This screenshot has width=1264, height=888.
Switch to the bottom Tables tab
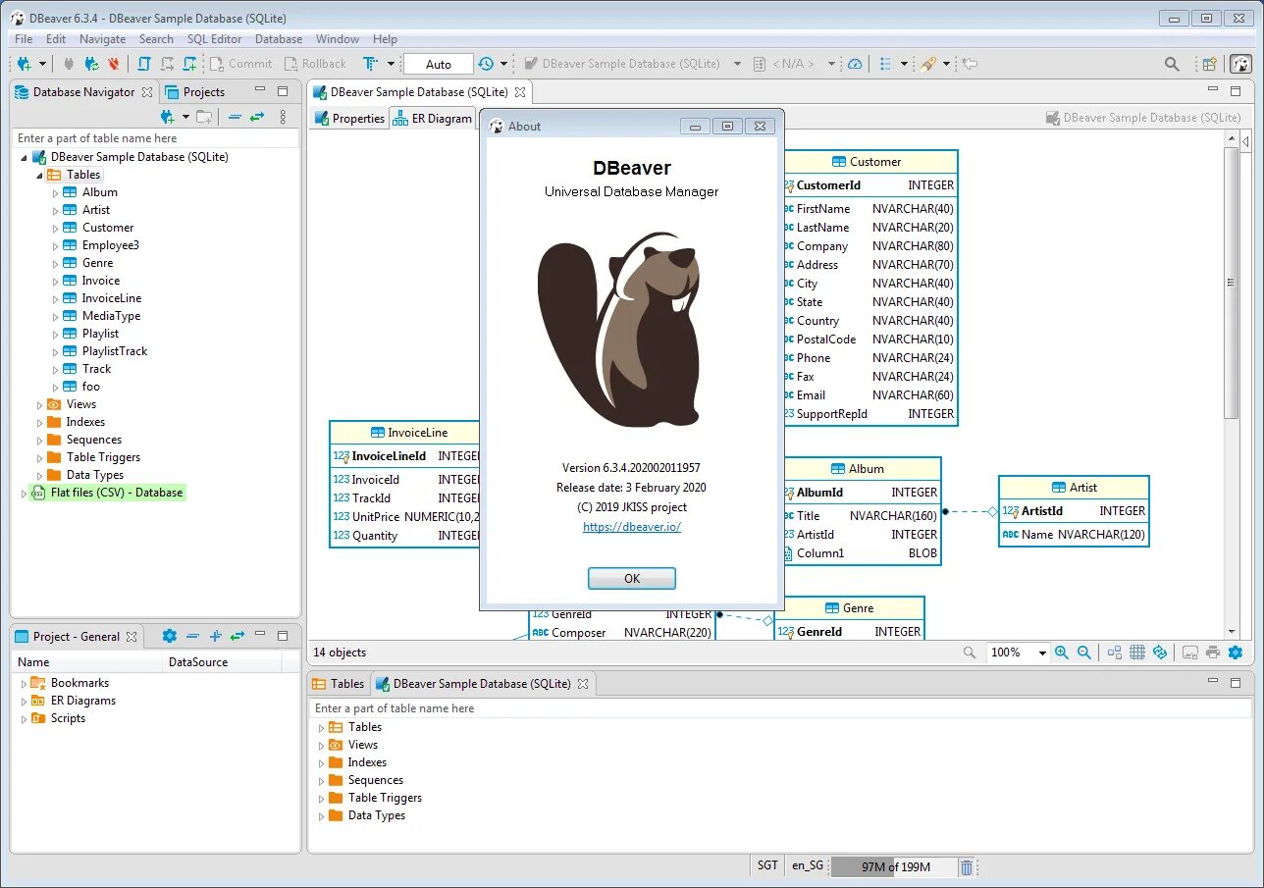click(339, 684)
